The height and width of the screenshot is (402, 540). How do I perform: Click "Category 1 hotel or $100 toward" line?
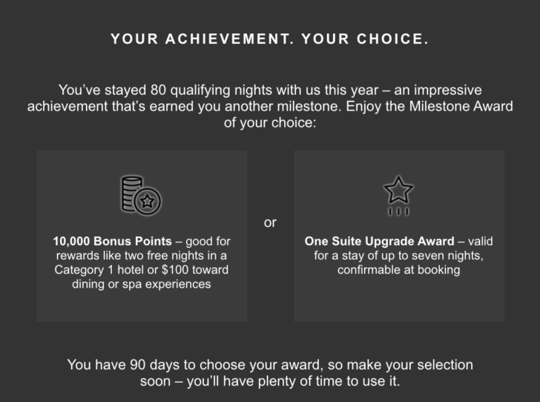pyautogui.click(x=141, y=270)
